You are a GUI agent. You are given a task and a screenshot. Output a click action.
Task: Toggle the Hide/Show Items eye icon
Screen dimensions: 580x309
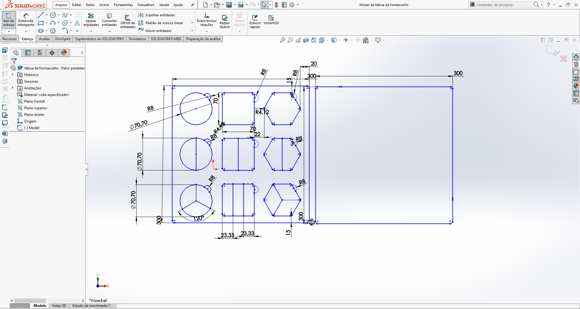tap(346, 40)
